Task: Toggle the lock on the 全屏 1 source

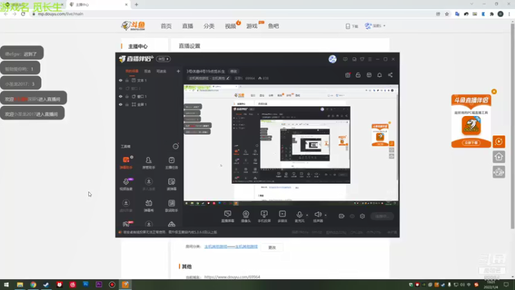Action: [127, 104]
